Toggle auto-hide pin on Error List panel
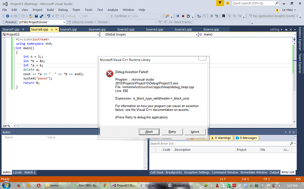This screenshot has width=304, height=189. [x=290, y=132]
